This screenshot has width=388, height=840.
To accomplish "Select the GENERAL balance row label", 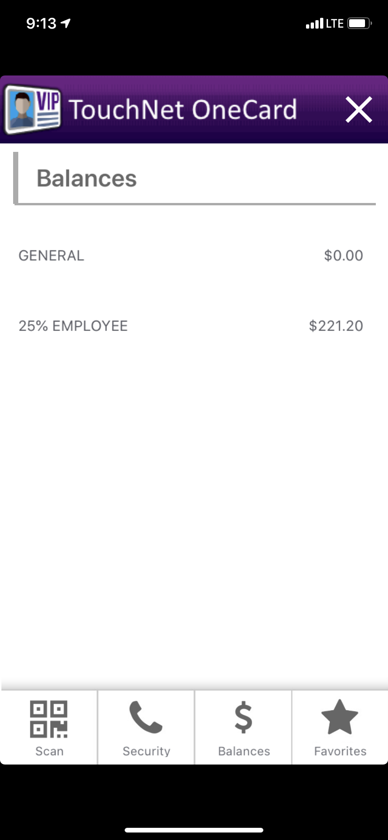I will click(x=52, y=255).
